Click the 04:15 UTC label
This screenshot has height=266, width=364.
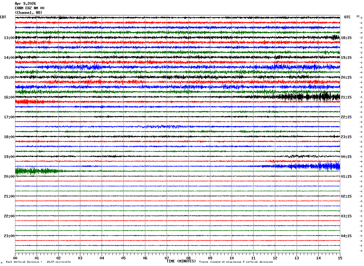(x=347, y=236)
